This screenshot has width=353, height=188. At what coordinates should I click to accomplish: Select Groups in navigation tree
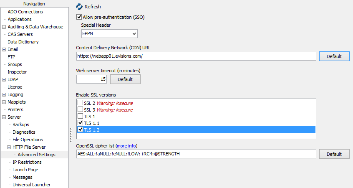click(15, 64)
